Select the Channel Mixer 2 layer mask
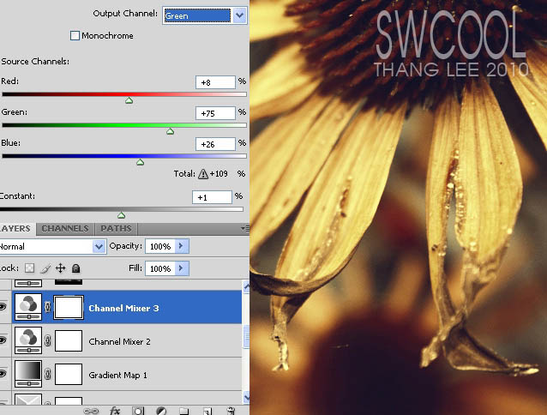Screen dimensions: 547x415 [x=69, y=340]
